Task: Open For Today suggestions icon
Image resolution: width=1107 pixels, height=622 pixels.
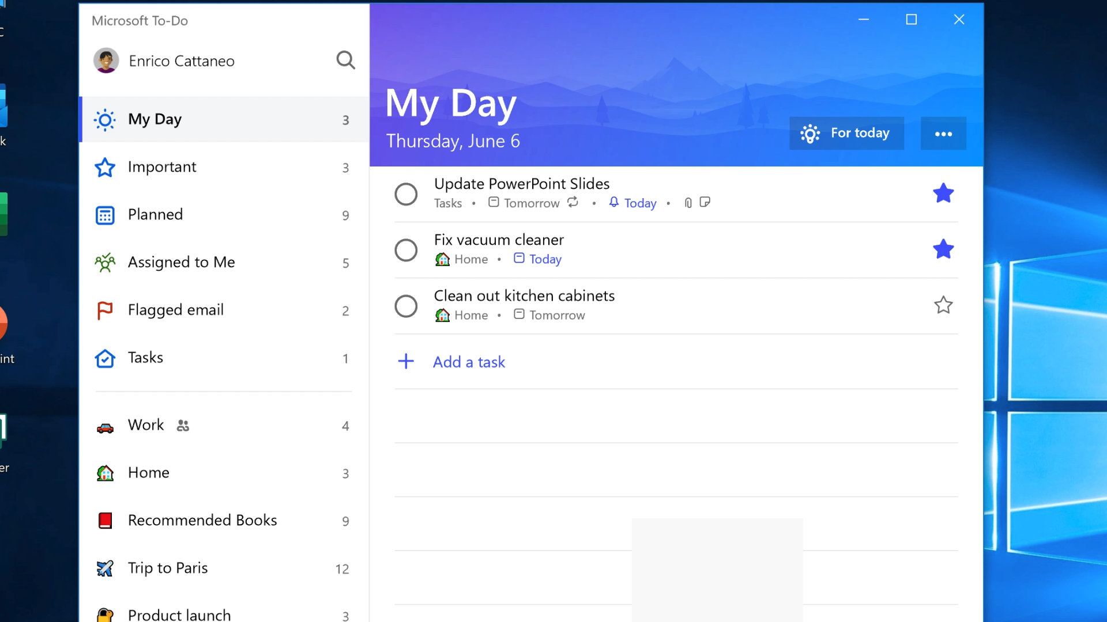Action: click(811, 133)
